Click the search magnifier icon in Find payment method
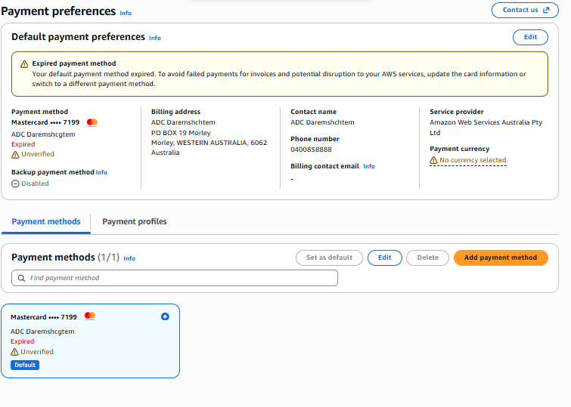The image size is (571, 407). point(21,278)
